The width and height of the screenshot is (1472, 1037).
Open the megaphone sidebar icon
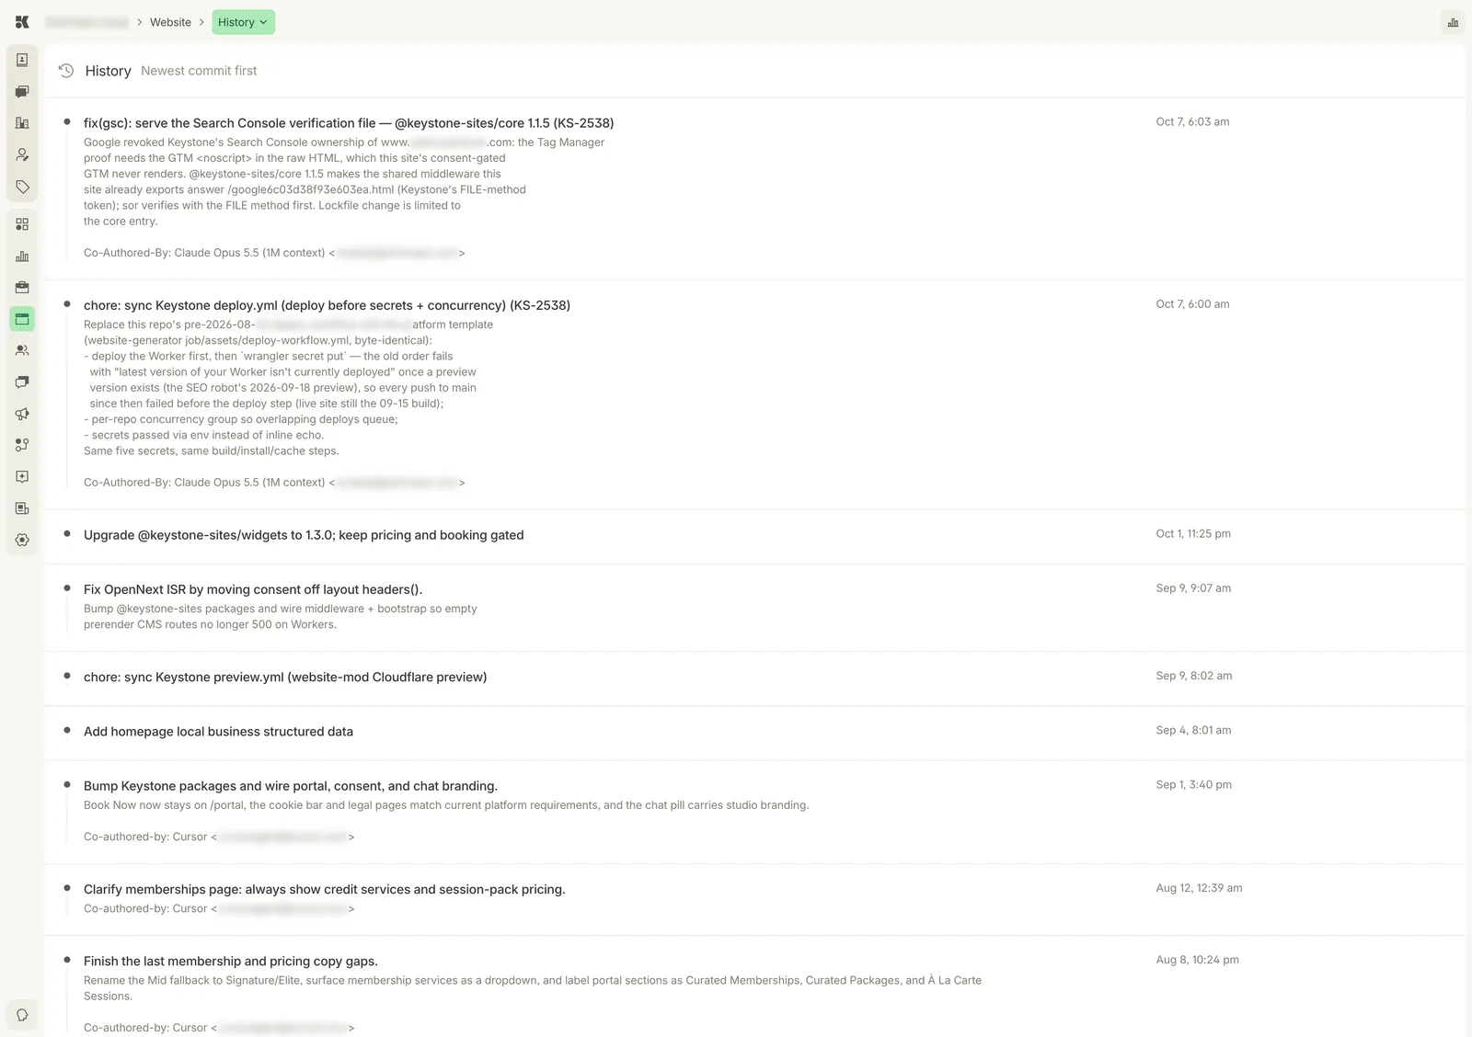(22, 414)
